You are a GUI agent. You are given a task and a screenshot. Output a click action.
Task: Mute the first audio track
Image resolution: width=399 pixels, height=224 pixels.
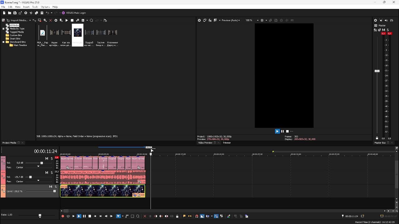point(47,159)
